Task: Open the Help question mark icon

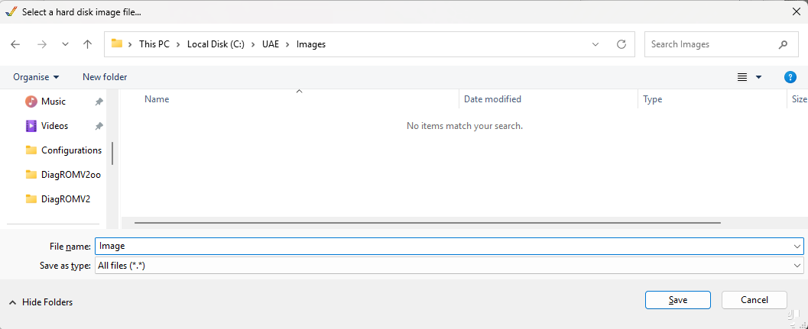Action: pyautogui.click(x=790, y=77)
